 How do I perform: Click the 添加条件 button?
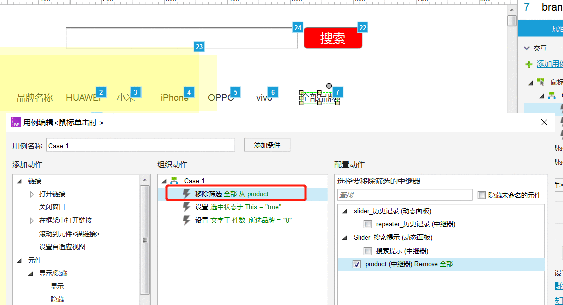click(267, 145)
